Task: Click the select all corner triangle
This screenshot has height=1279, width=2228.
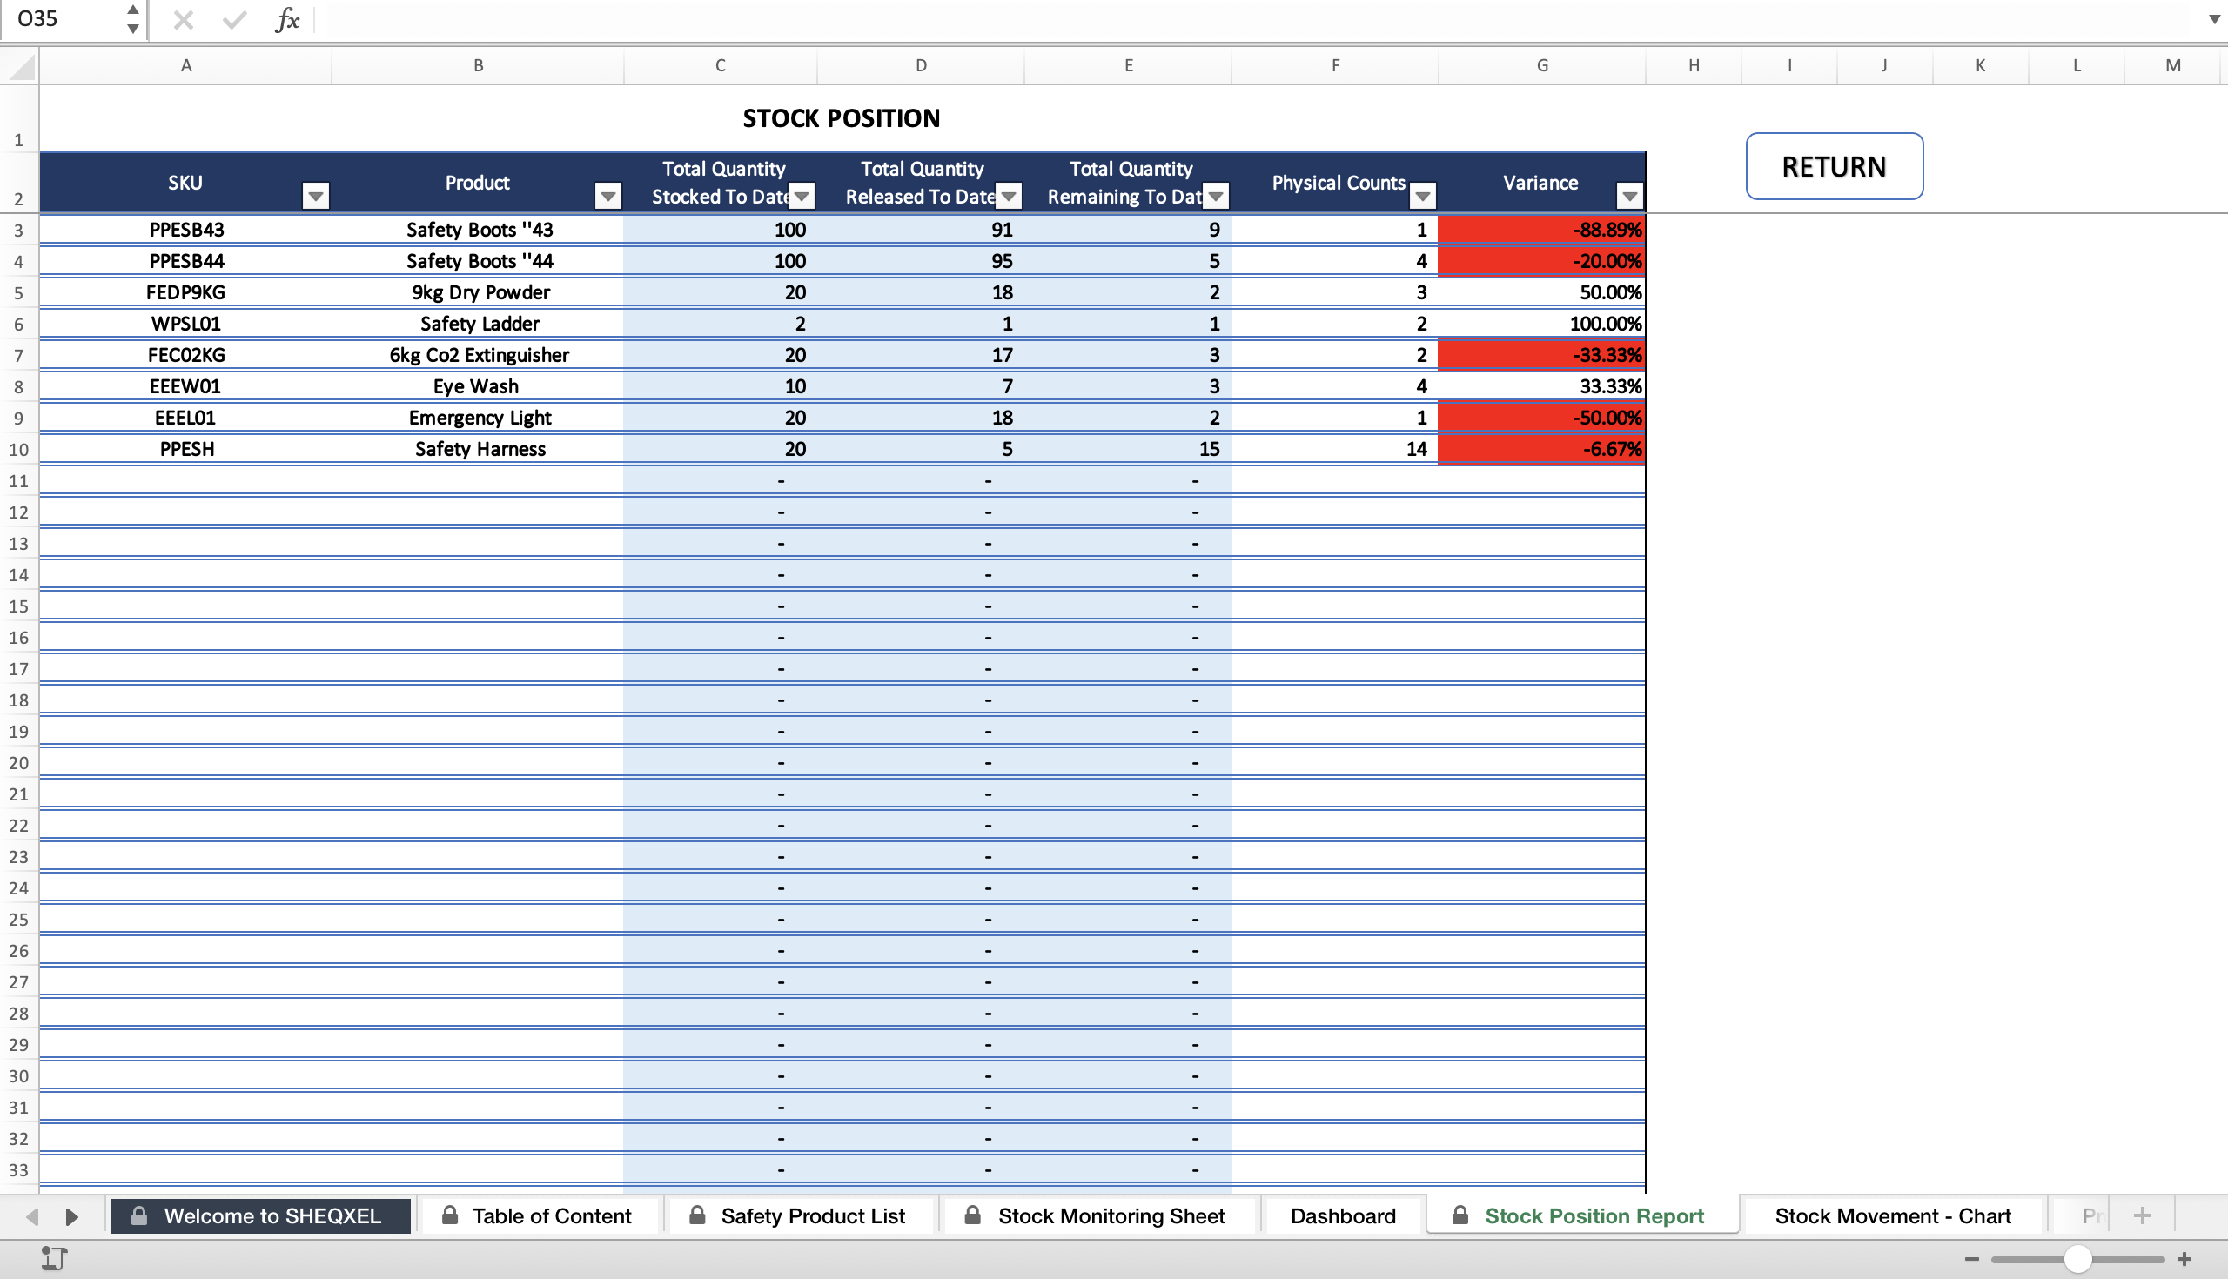Action: (x=20, y=66)
